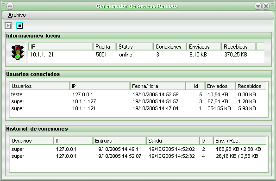Click the window menu icon in title bar
Image resolution: width=276 pixels, height=181 pixels.
pyautogui.click(x=10, y=6)
